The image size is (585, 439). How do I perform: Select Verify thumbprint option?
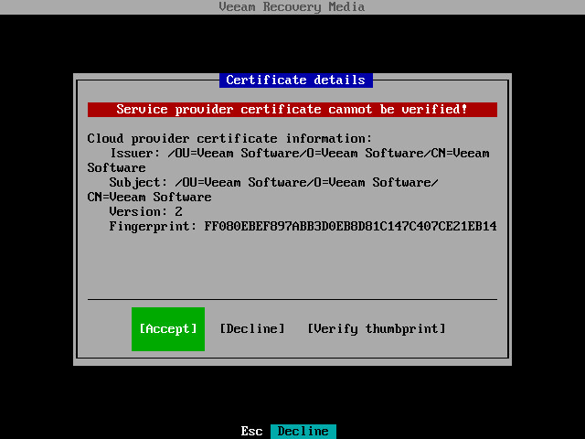tap(377, 329)
